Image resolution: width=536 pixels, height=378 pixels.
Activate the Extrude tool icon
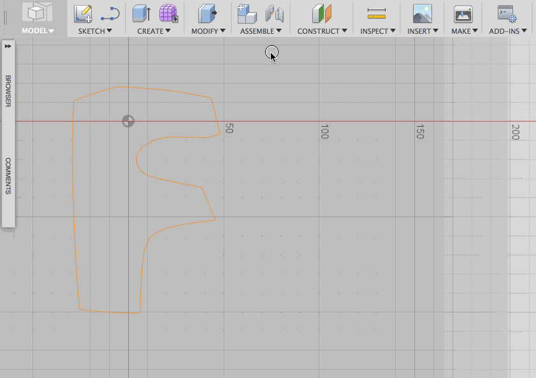[x=141, y=13]
